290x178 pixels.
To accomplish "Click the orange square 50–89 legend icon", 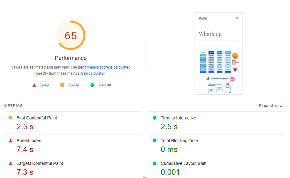I will point(62,85).
